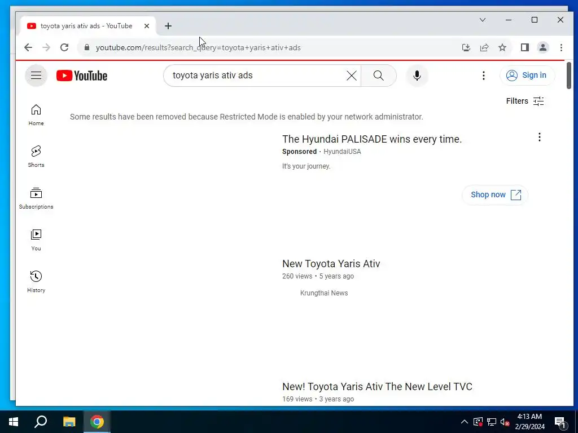
Task: View site information lock icon
Action: pos(87,47)
